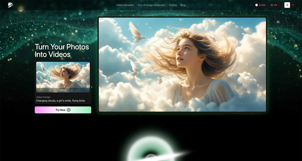
Task: Click the S user avatar
Action: click(x=287, y=5)
